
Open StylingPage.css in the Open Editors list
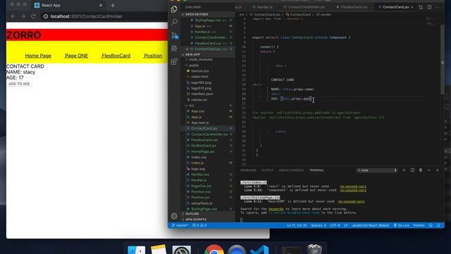coord(207,20)
